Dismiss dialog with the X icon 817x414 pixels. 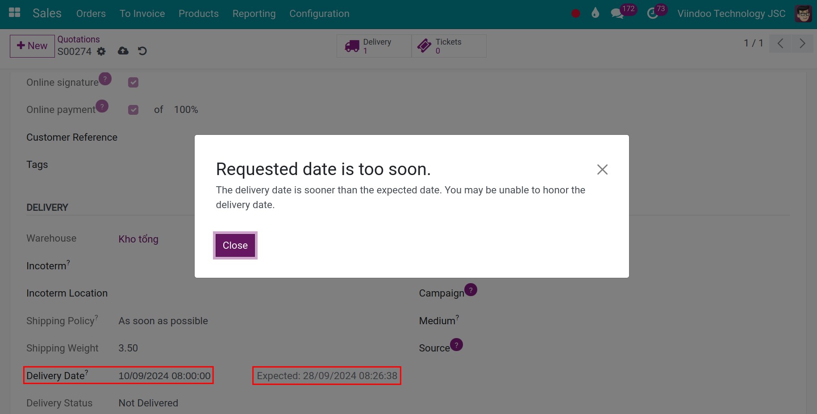[602, 169]
